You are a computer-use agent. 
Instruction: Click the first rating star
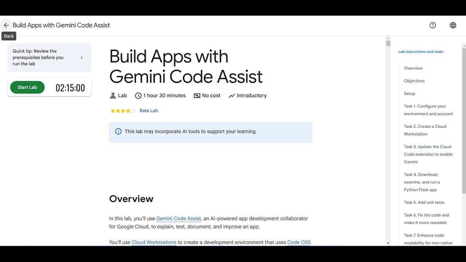[113, 111]
